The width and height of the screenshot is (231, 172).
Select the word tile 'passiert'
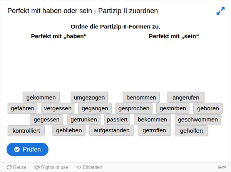117,120
